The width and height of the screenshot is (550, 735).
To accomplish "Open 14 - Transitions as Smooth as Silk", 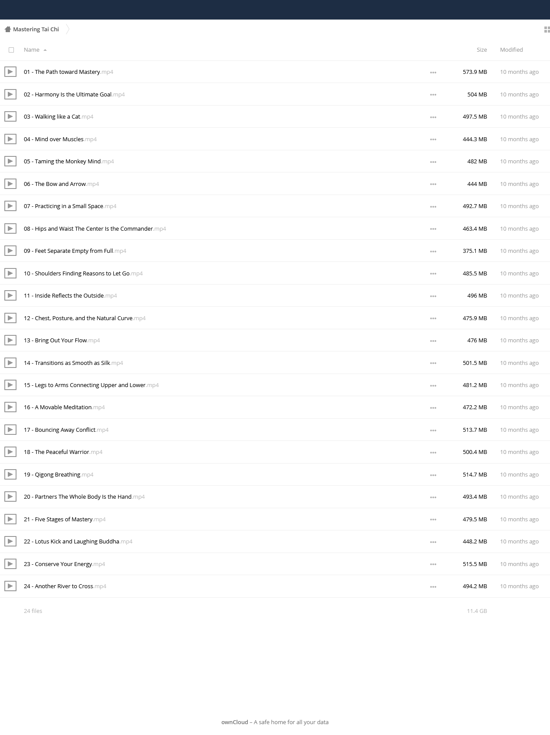I will (x=73, y=363).
